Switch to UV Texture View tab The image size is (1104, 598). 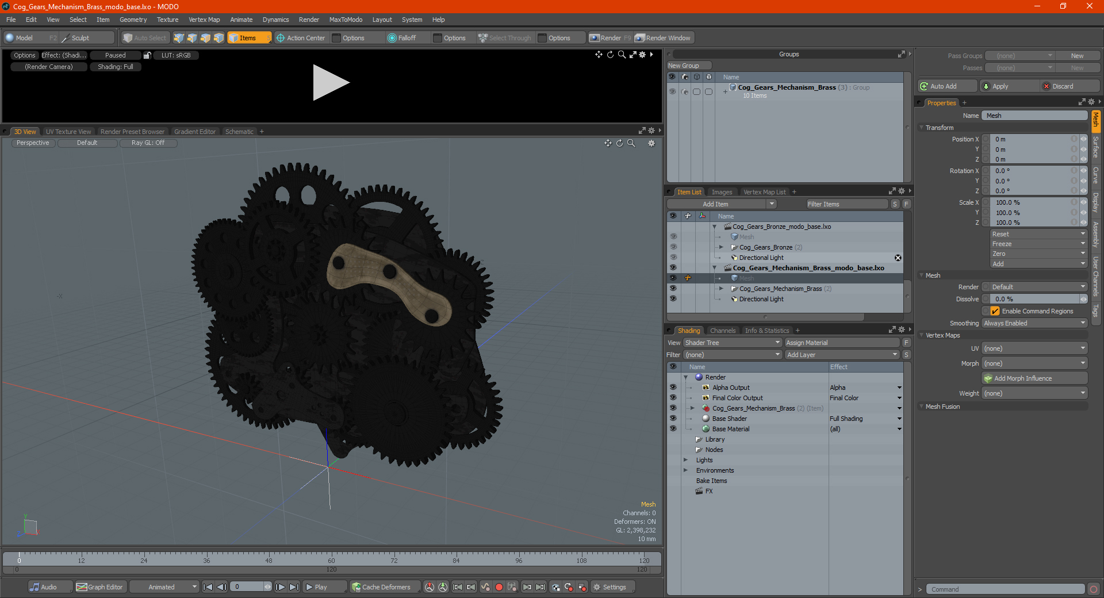(x=68, y=132)
